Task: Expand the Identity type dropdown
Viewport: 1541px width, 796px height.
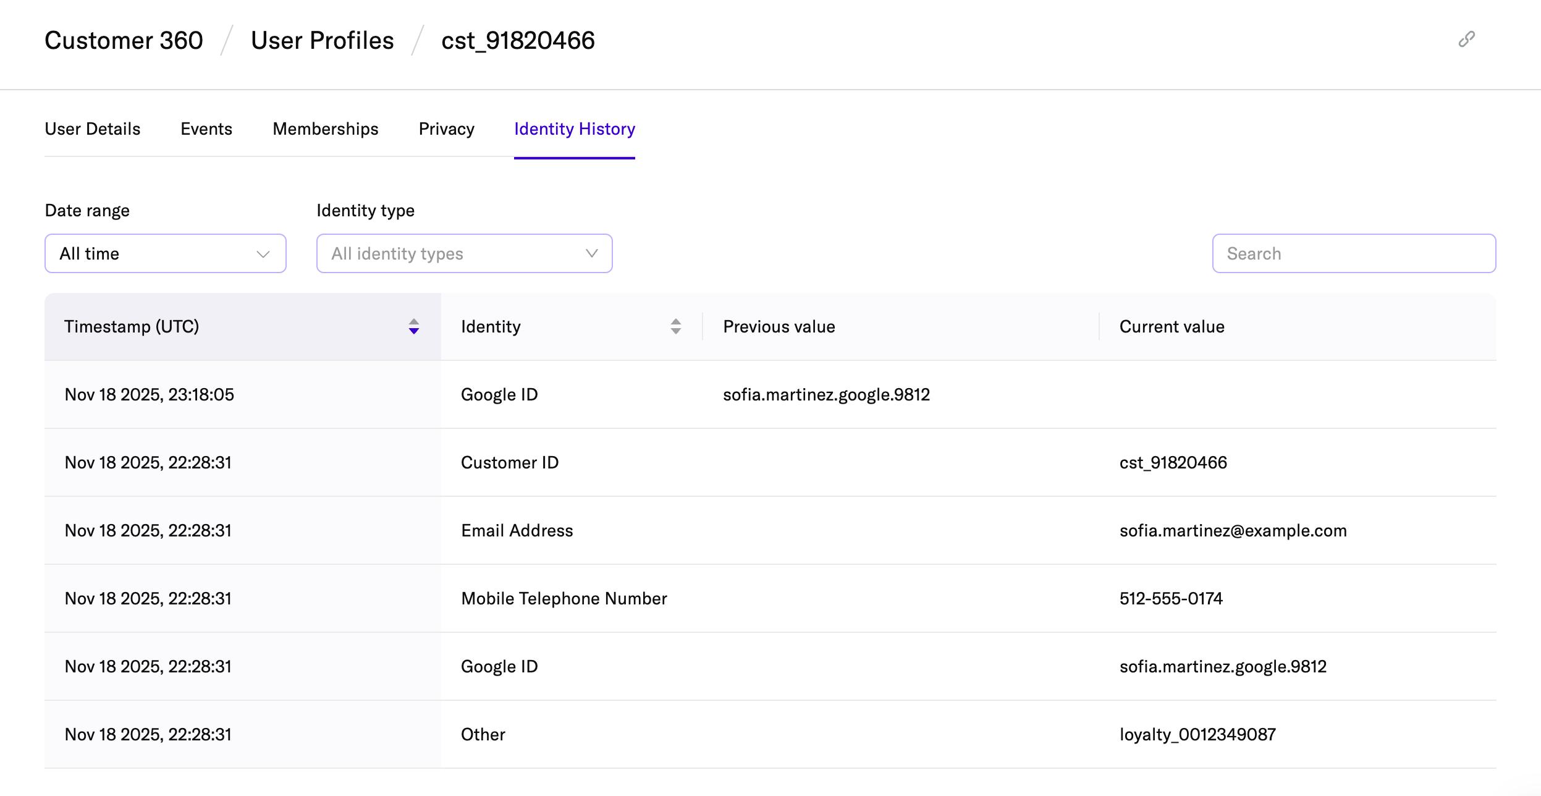Action: click(464, 253)
